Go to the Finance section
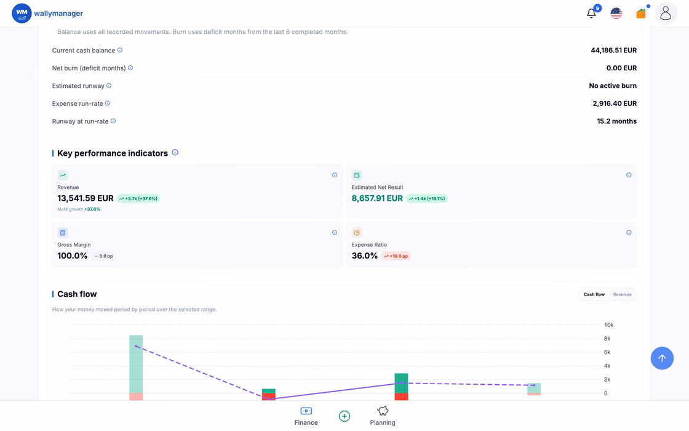This screenshot has height=431, width=689. point(306,416)
